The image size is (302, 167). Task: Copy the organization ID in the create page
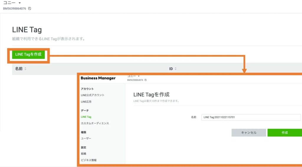click(146, 80)
